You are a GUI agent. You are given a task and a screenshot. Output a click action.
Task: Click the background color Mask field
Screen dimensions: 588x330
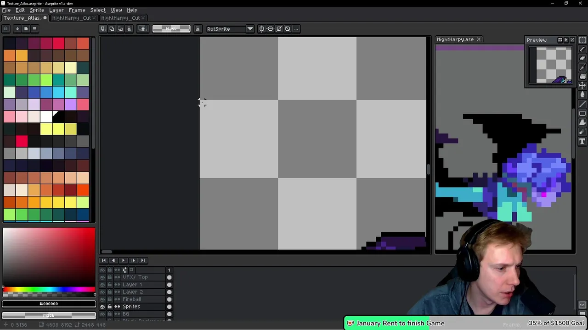pos(49,315)
